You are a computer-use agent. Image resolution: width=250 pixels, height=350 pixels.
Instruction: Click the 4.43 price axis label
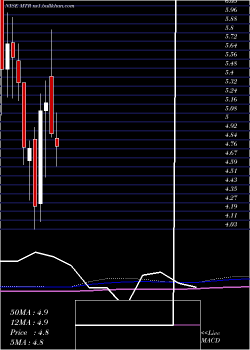(x=231, y=180)
